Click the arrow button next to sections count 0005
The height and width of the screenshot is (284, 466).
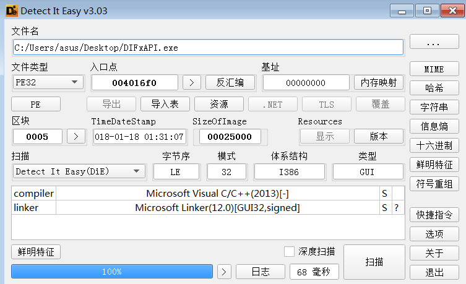click(x=76, y=136)
